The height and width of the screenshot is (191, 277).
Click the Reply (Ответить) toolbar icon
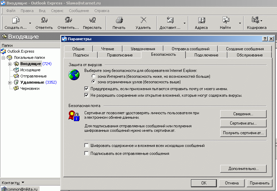click(x=44, y=20)
